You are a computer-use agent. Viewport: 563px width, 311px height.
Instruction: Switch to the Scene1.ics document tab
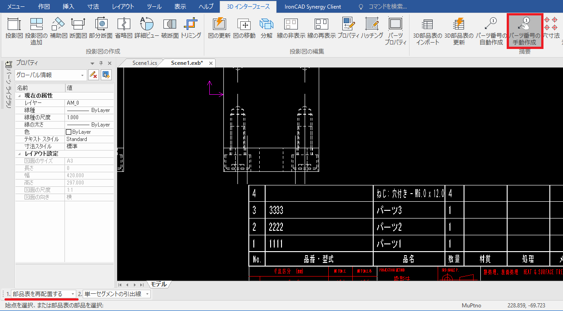click(144, 63)
